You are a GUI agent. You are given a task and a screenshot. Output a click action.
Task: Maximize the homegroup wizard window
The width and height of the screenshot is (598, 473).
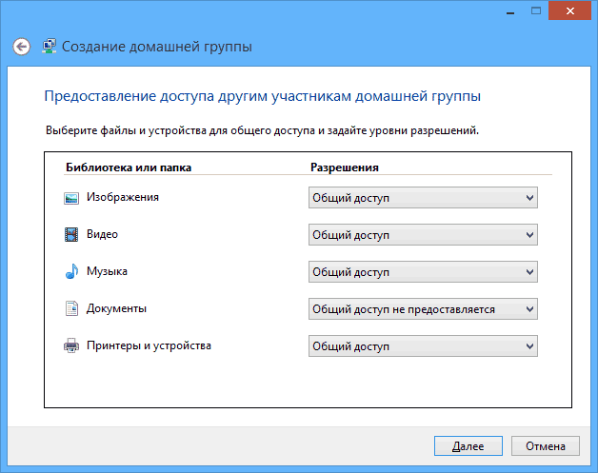coord(536,11)
